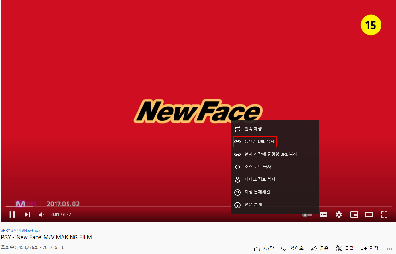
Task: Click the 조회수 5,458,276회 view count text
Action: [20, 247]
